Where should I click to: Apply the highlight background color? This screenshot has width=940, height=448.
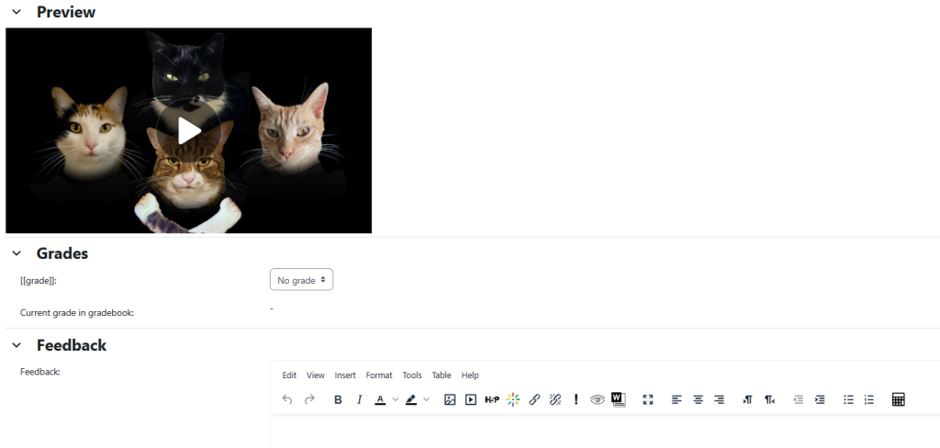(411, 400)
